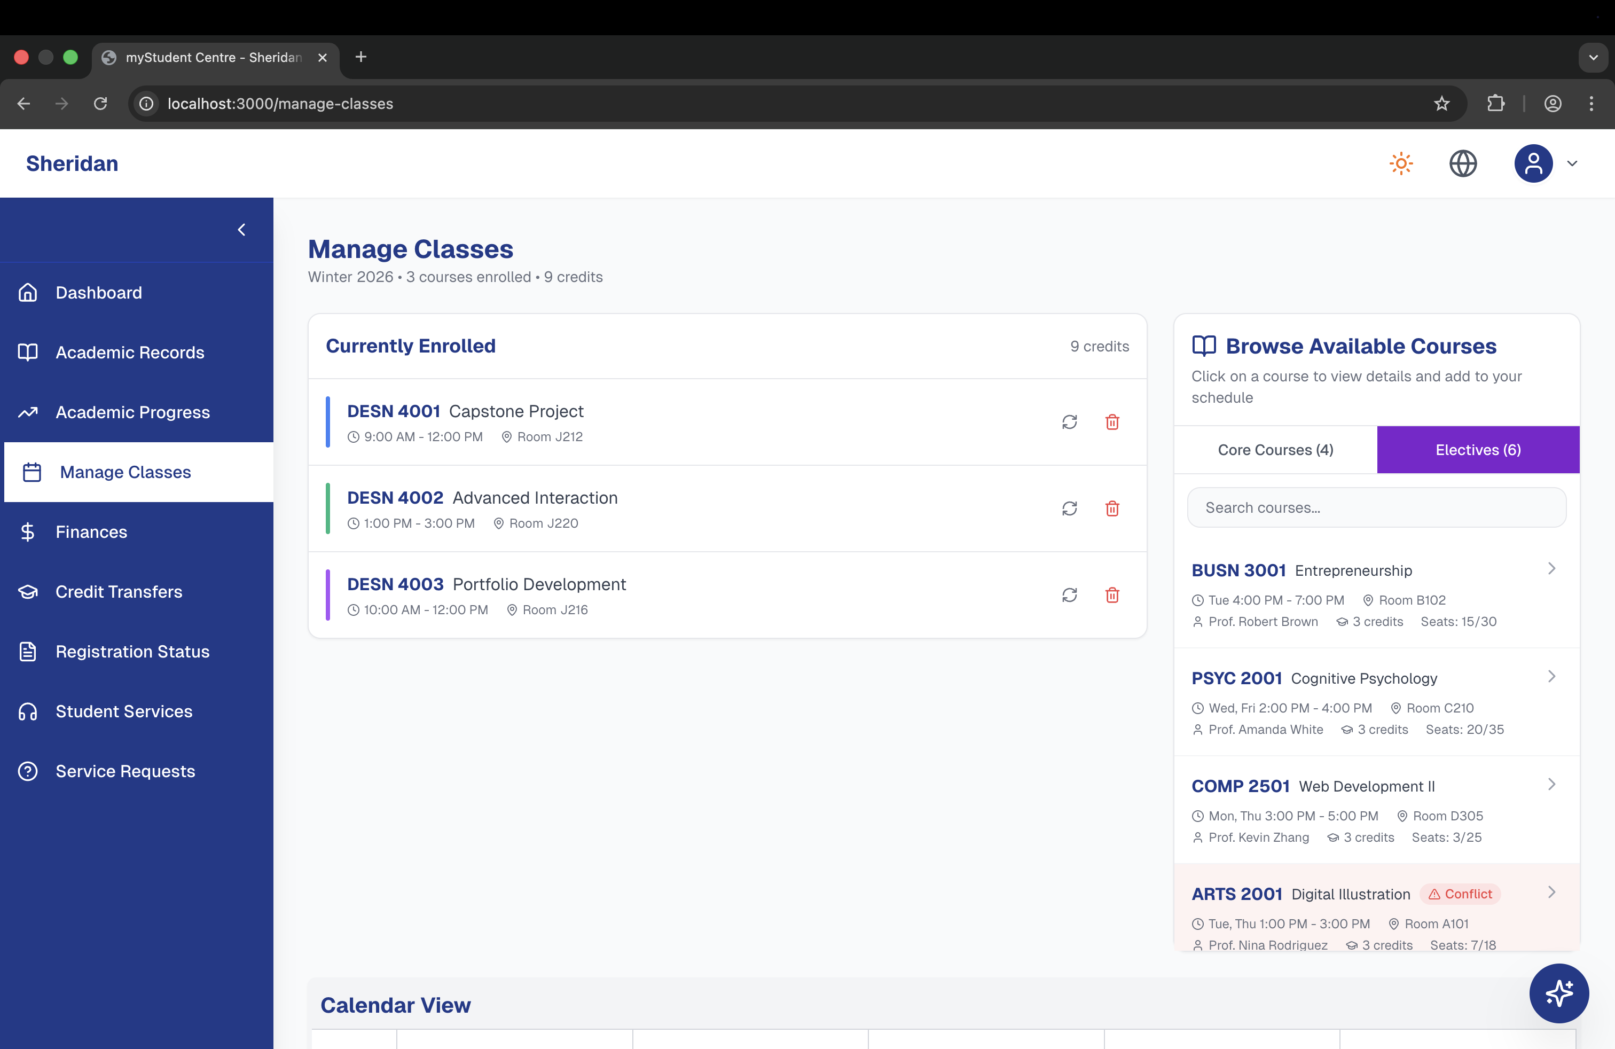Toggle the sun light/dark theme icon
The width and height of the screenshot is (1615, 1049).
tap(1400, 163)
